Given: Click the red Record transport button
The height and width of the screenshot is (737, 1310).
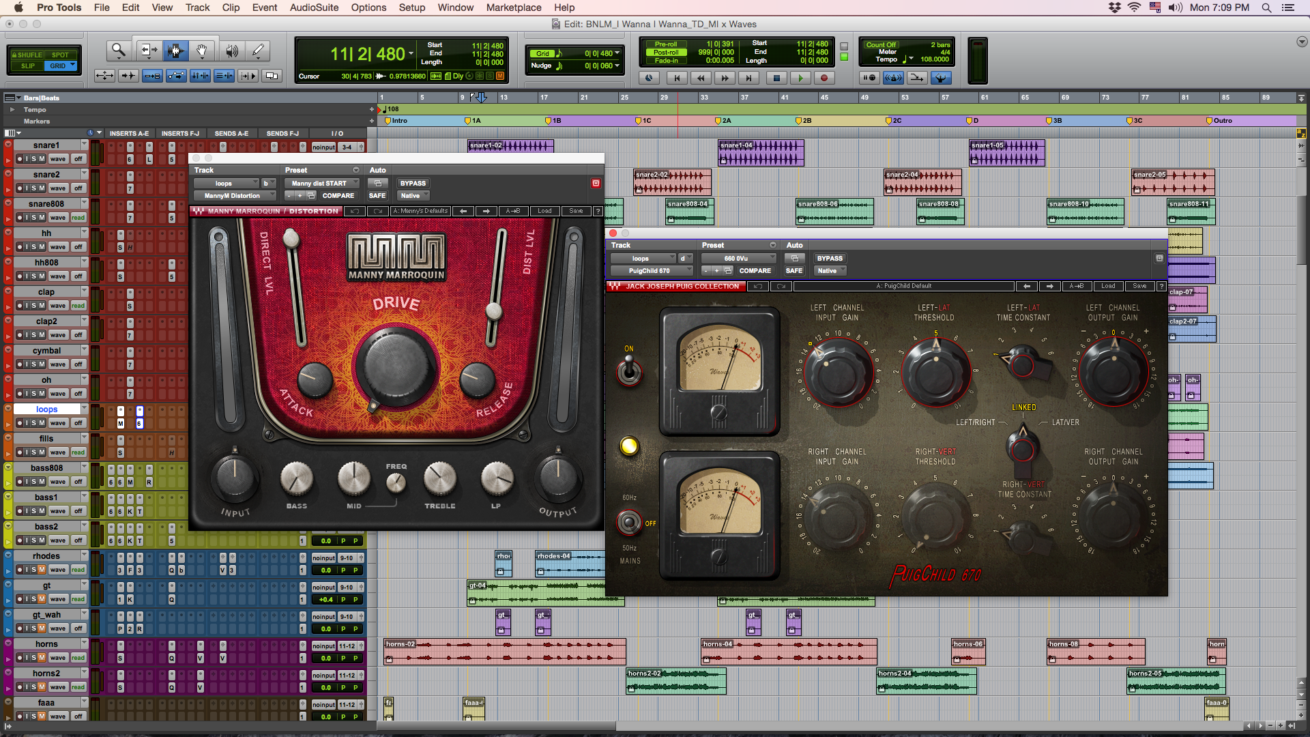Looking at the screenshot, I should [x=824, y=78].
